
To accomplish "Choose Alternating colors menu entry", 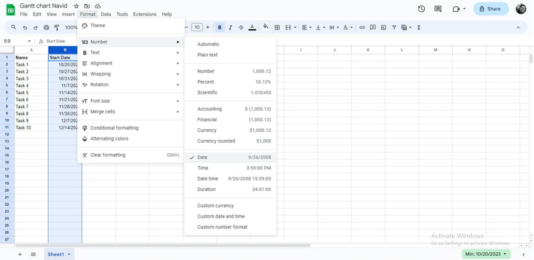I will click(x=131, y=139).
